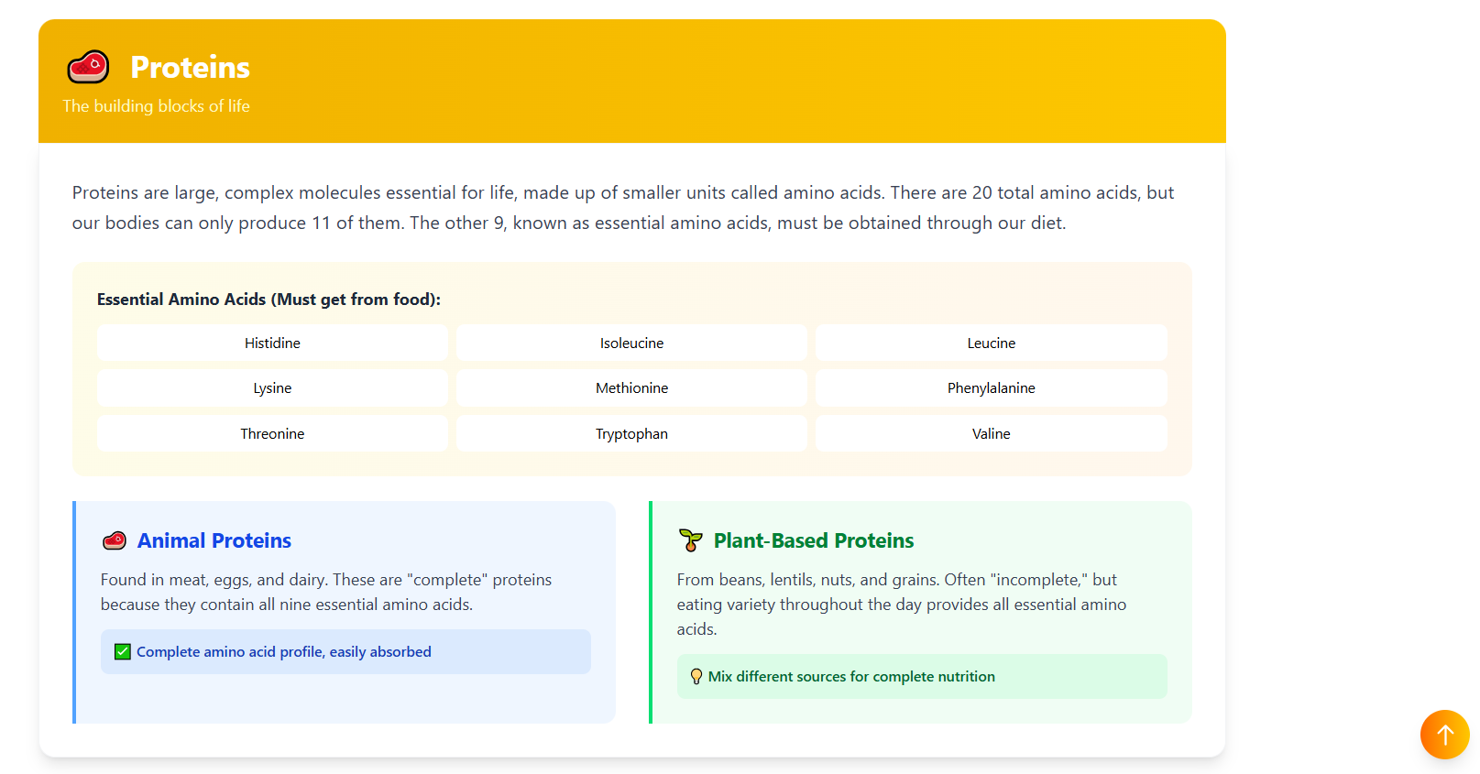1480x774 pixels.
Task: Click 'Complete amino acid profile, easily absorbed' note
Action: 284,652
